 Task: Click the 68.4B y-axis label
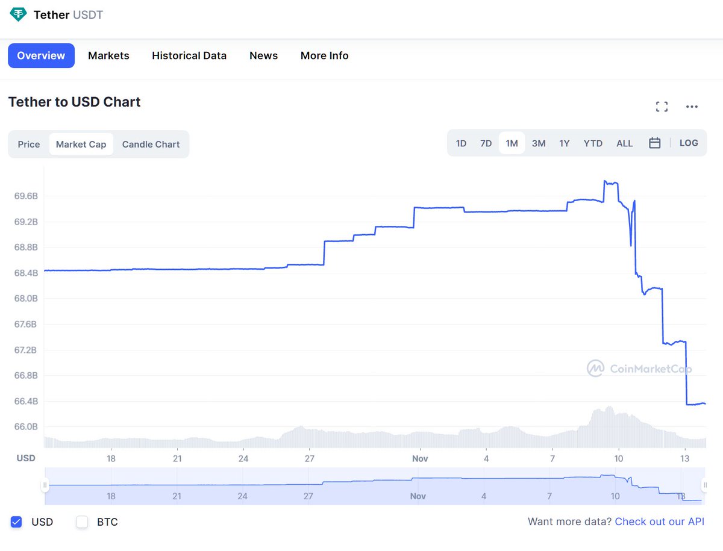point(26,273)
